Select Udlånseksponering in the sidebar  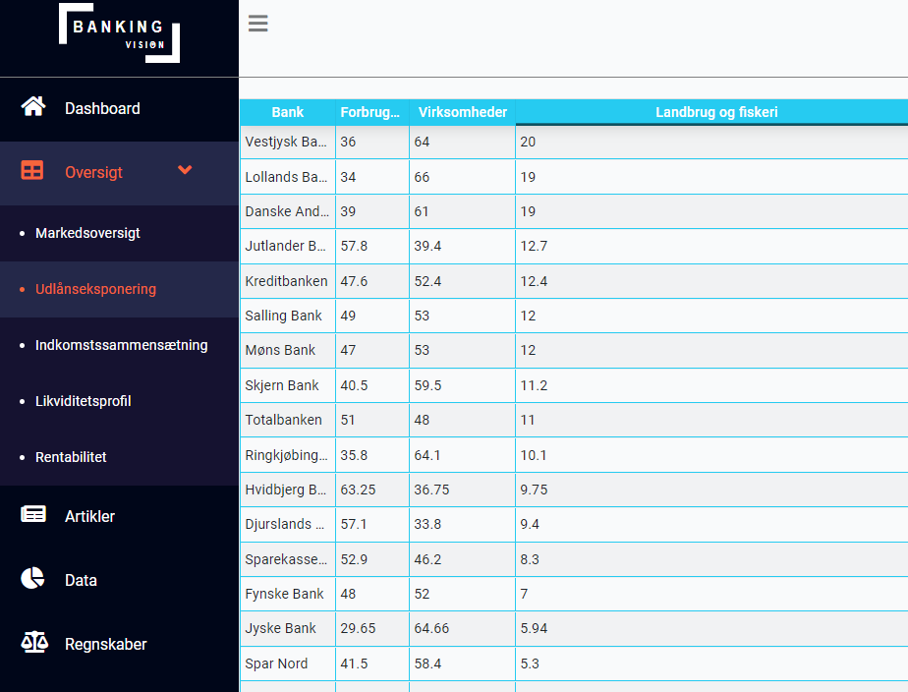95,290
